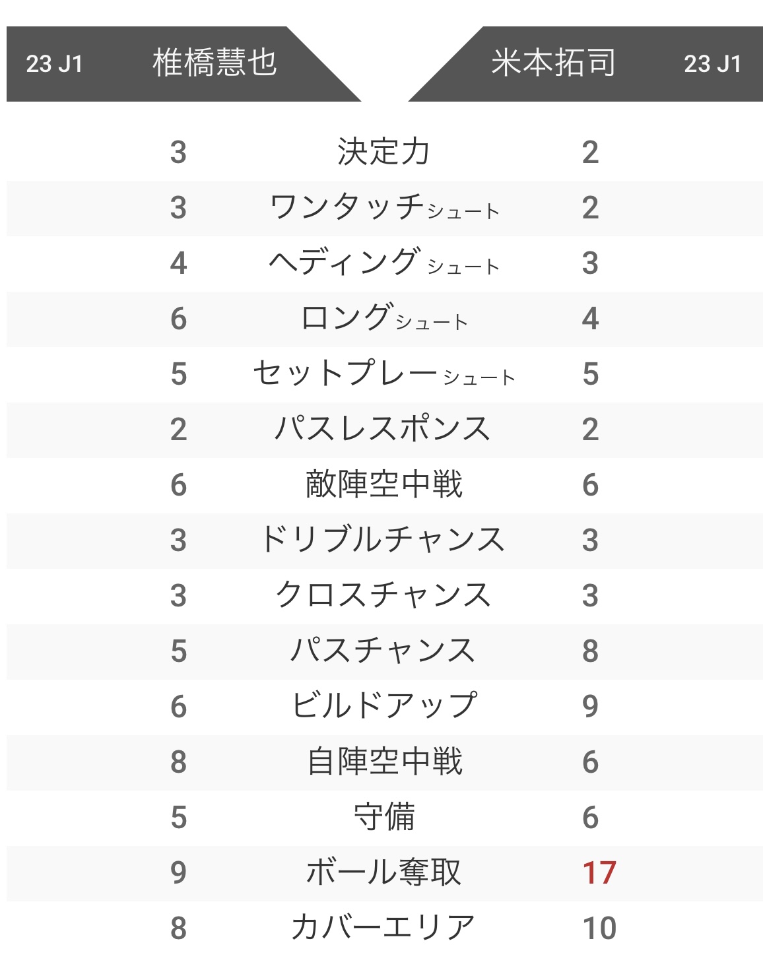Click the パスレスポンス stat label
Screen dimensions: 763x976
[x=383, y=430]
